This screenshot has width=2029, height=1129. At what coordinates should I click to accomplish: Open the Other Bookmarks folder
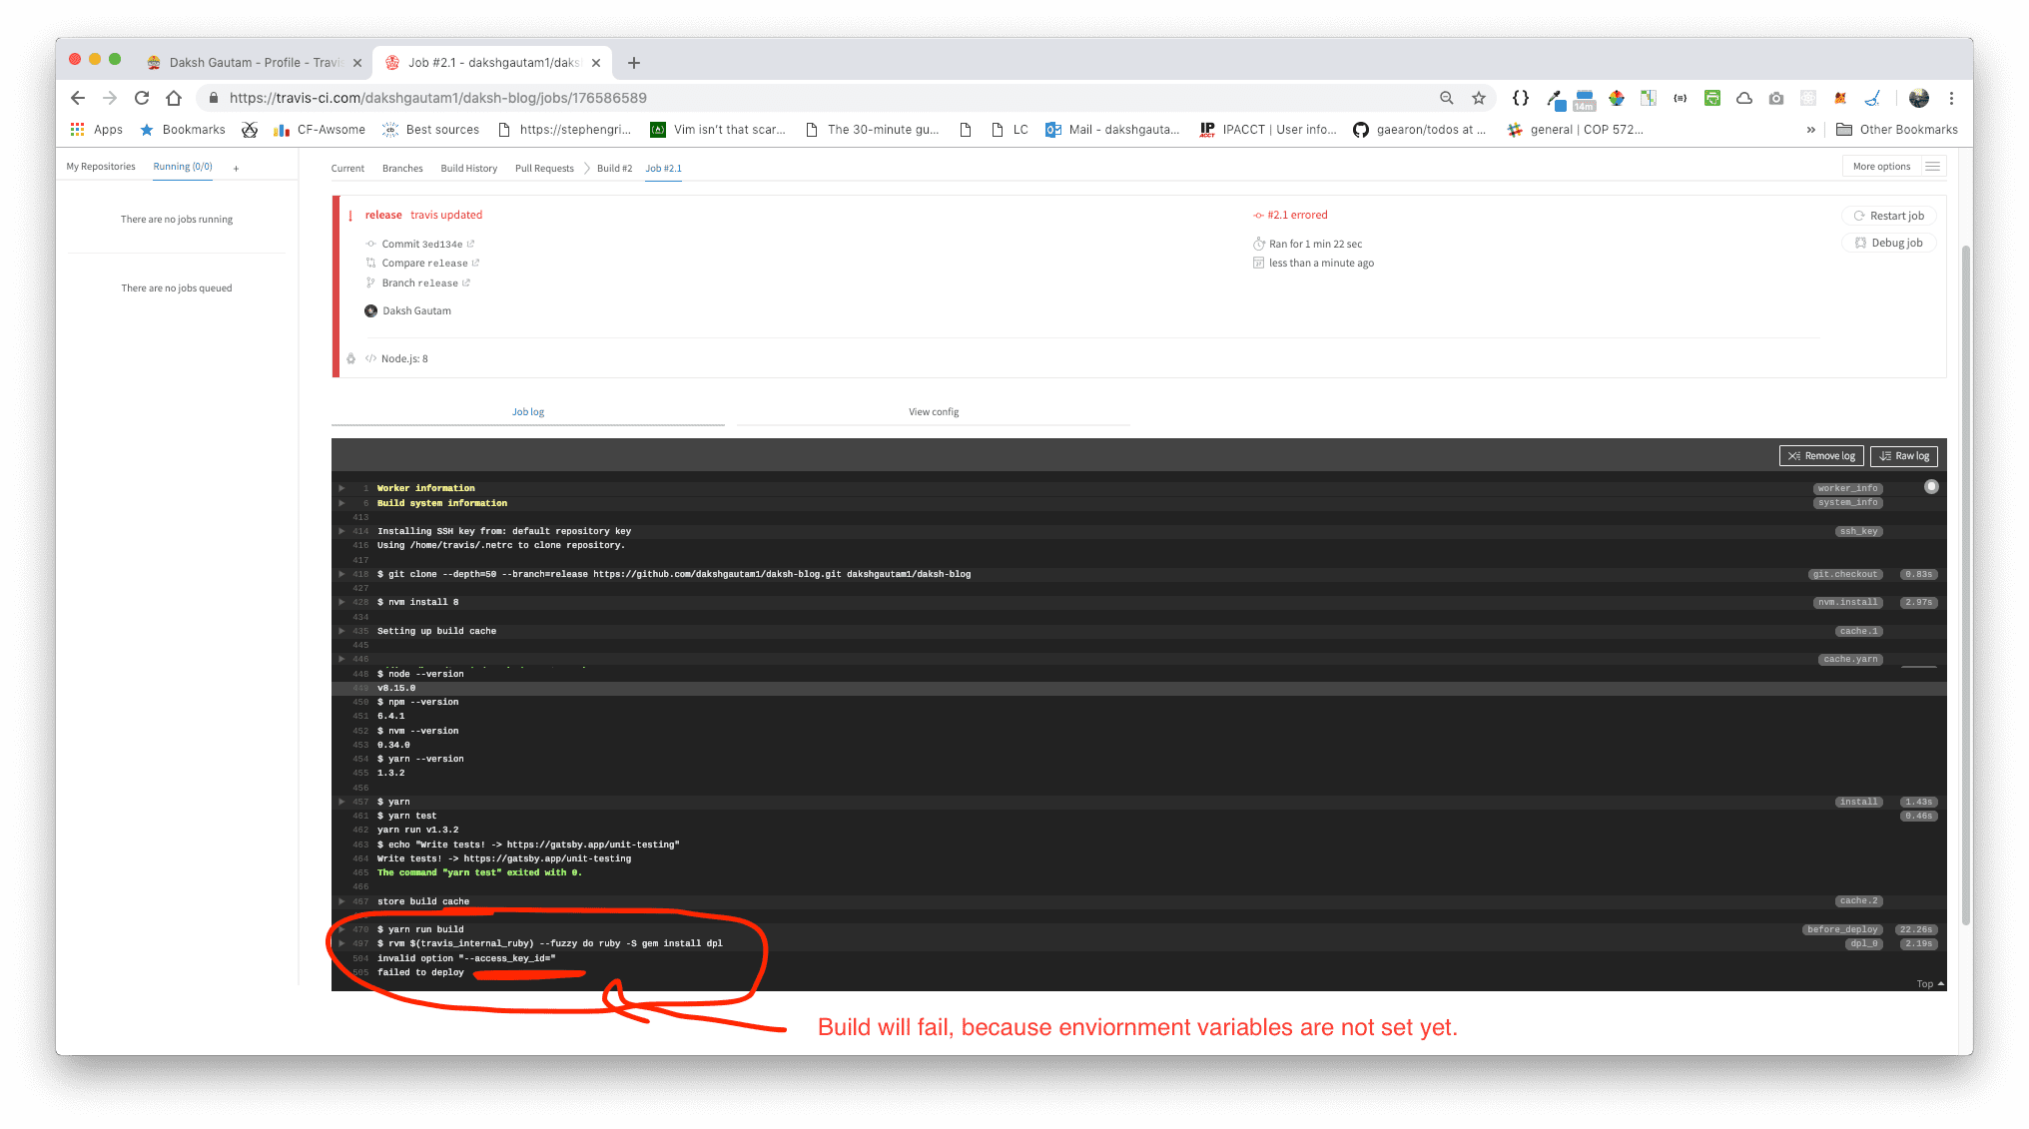pos(1897,130)
